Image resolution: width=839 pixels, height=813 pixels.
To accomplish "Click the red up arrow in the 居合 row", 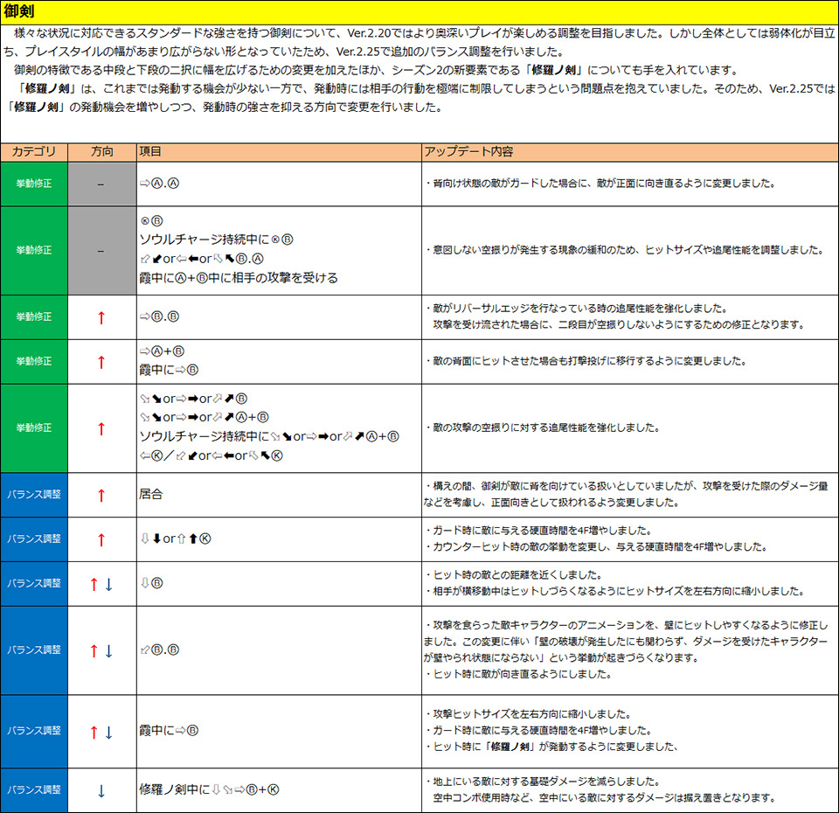I will tap(101, 495).
